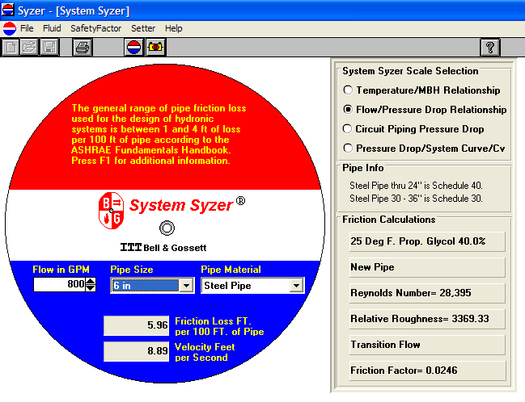Click the New document toolbar icon
This screenshot has width=525, height=402.
pyautogui.click(x=11, y=47)
